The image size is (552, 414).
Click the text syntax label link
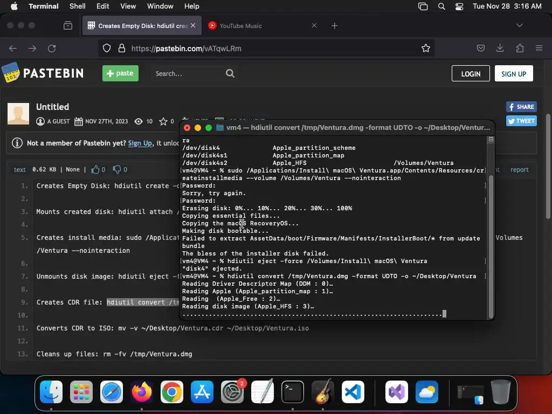tap(20, 170)
